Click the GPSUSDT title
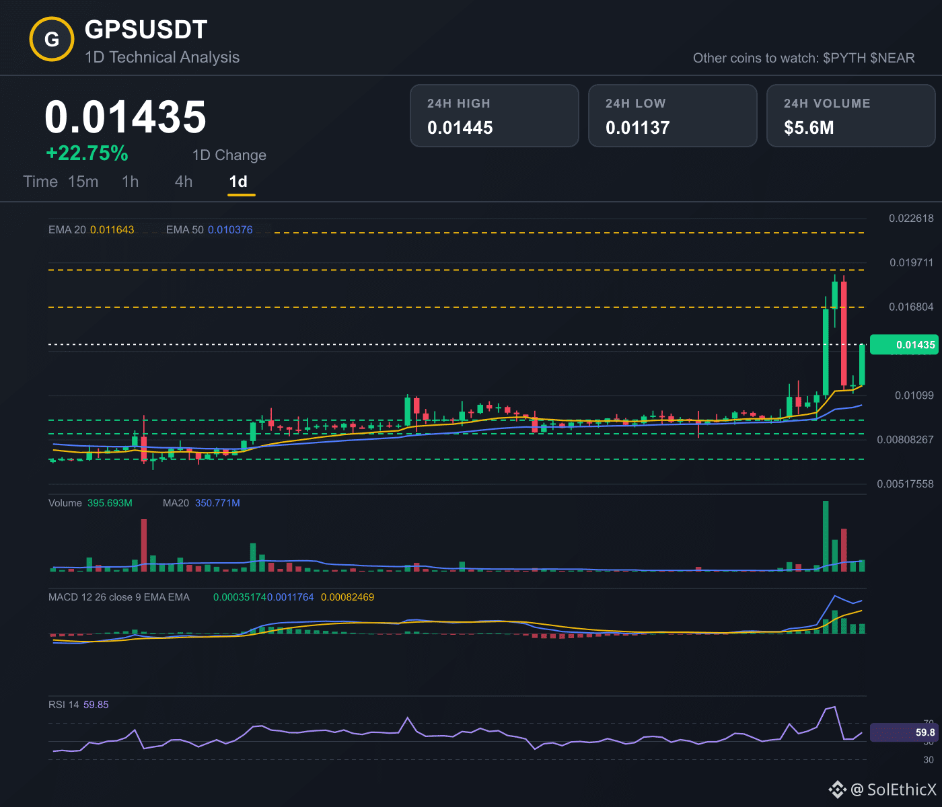This screenshot has width=942, height=807. click(146, 30)
